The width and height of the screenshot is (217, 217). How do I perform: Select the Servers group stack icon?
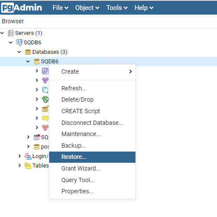click(11, 33)
